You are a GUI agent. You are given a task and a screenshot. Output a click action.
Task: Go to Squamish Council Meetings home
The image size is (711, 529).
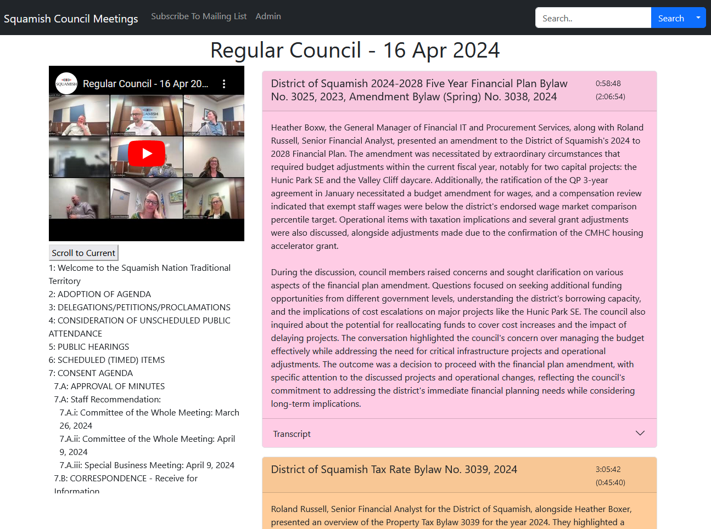pyautogui.click(x=71, y=19)
